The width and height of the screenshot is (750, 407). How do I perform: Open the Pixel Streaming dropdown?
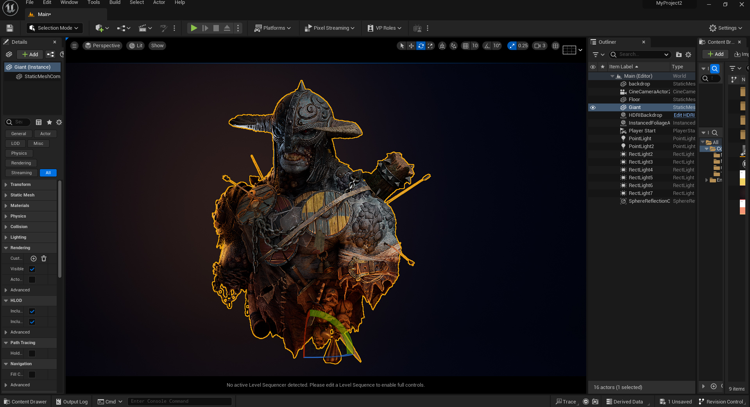[x=329, y=28]
